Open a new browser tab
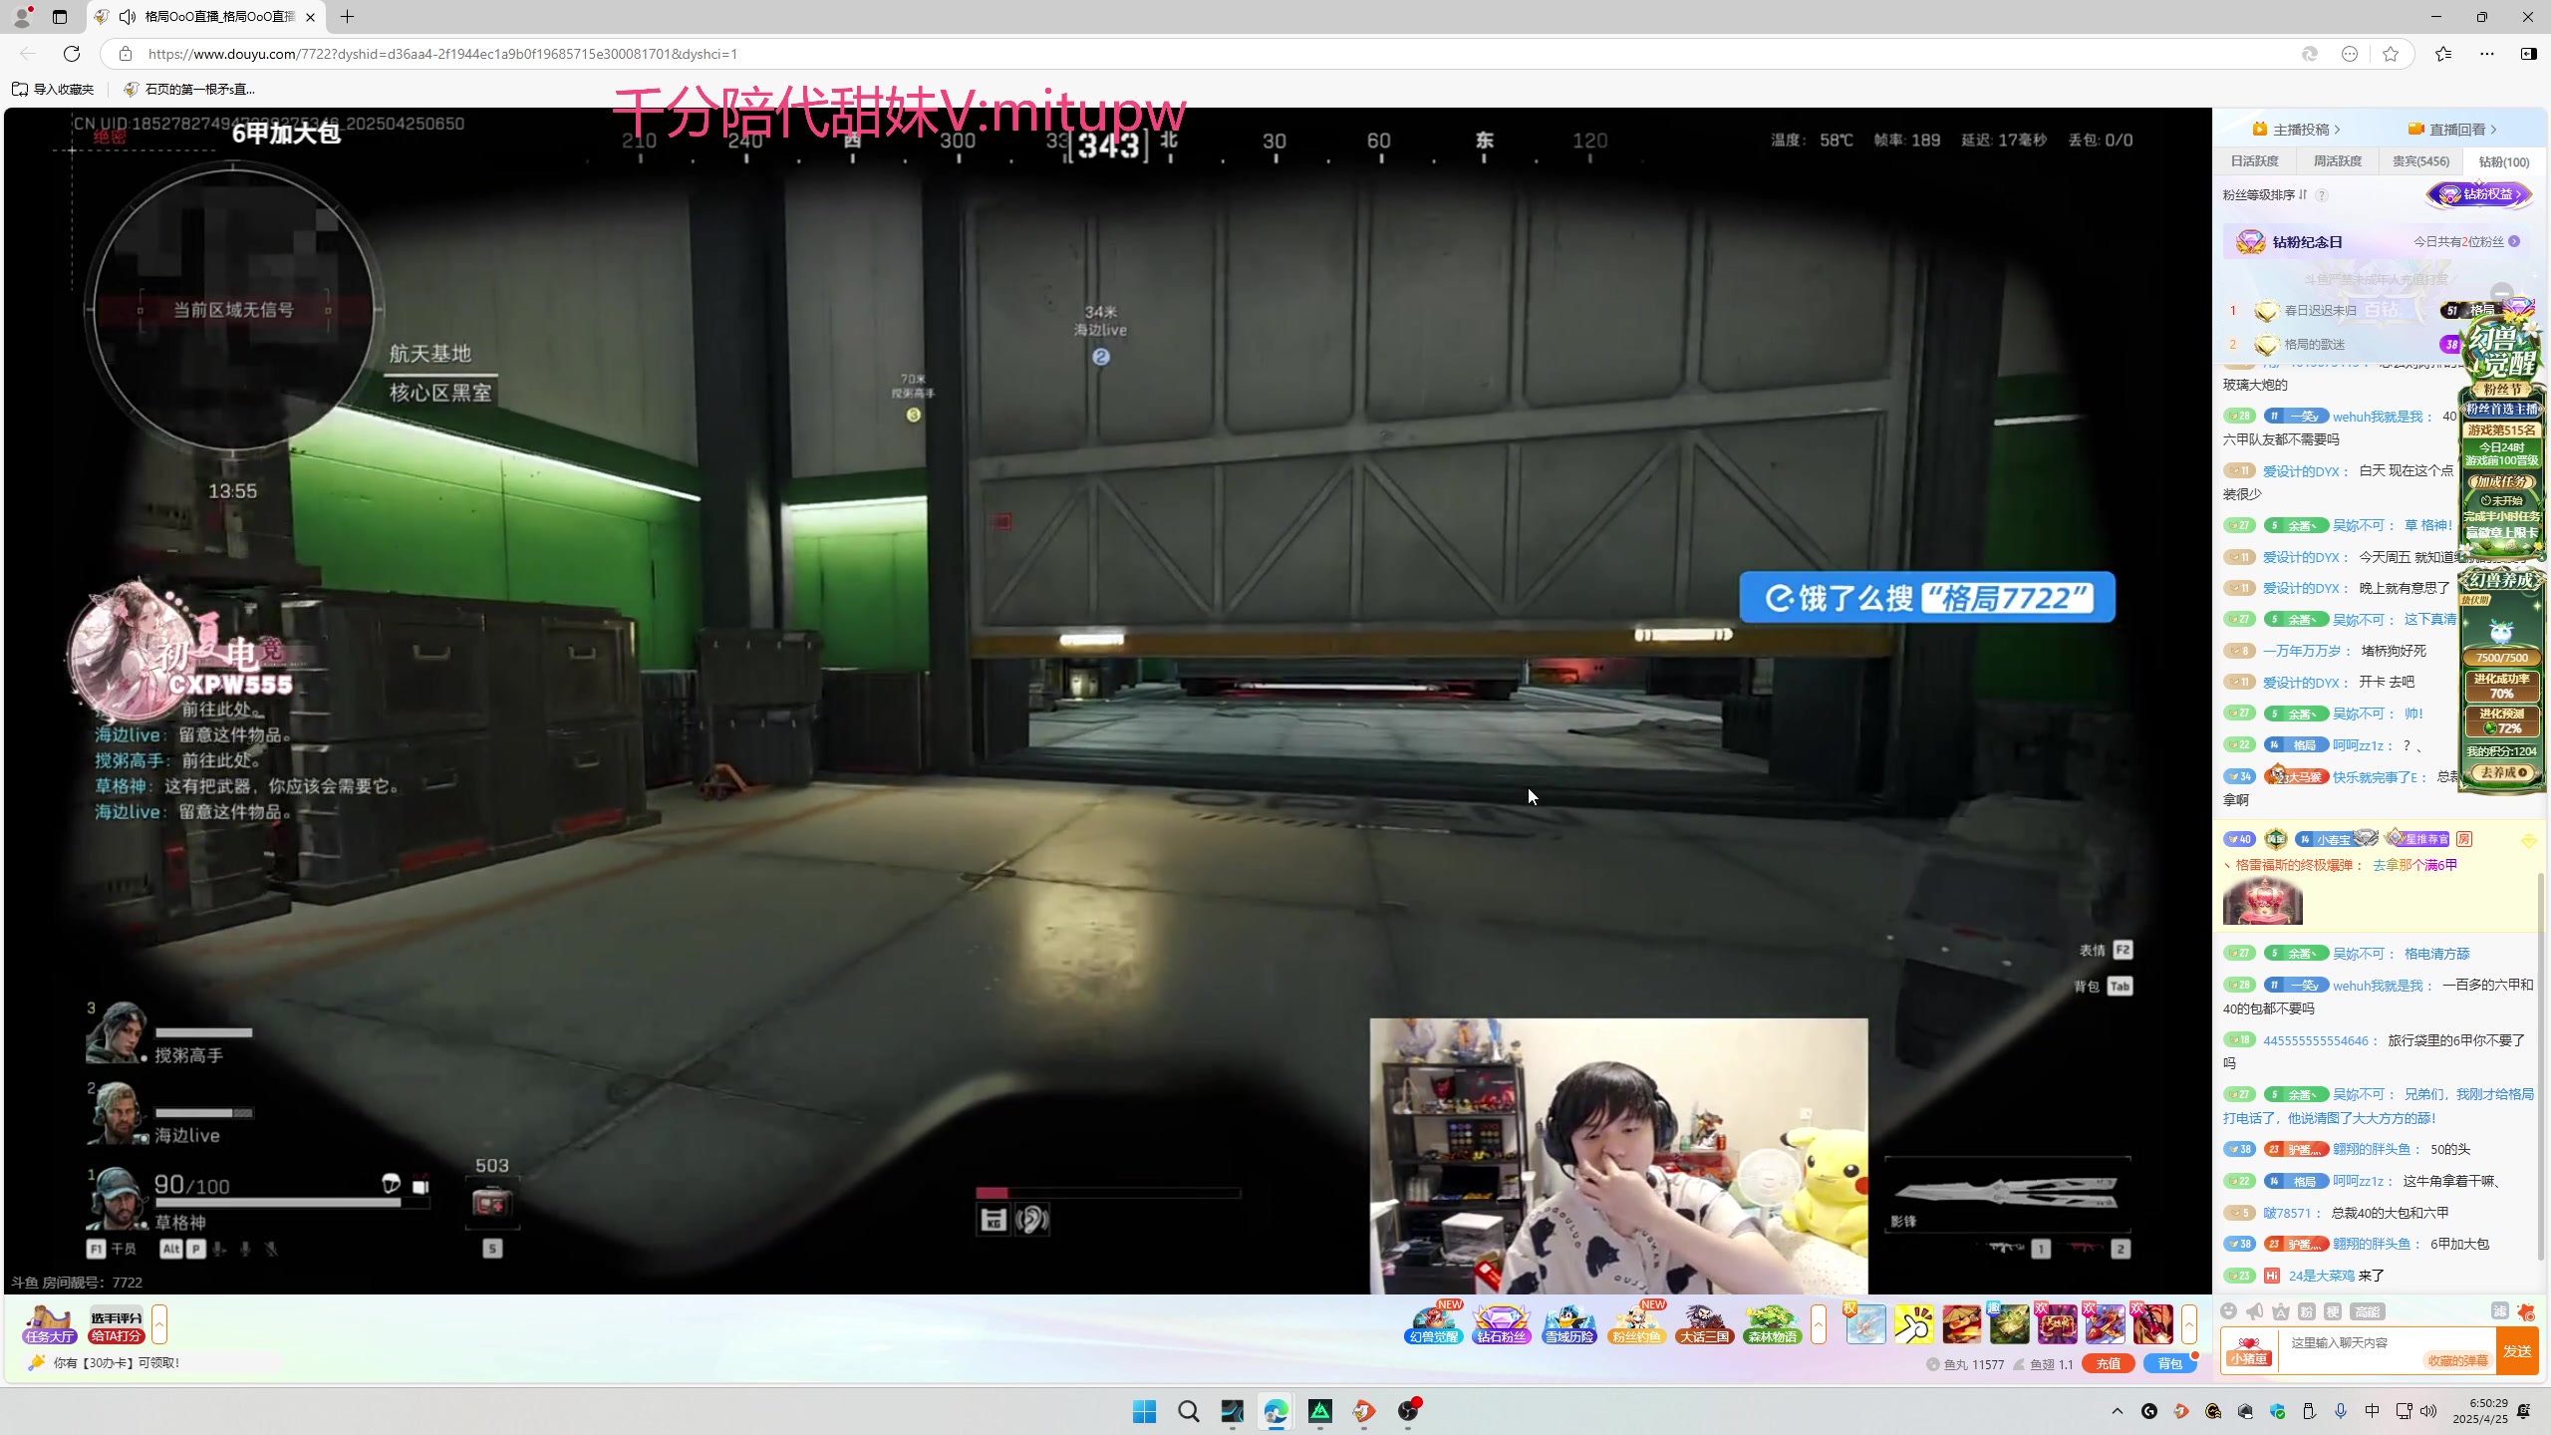Viewport: 2551px width, 1435px height. point(347,16)
